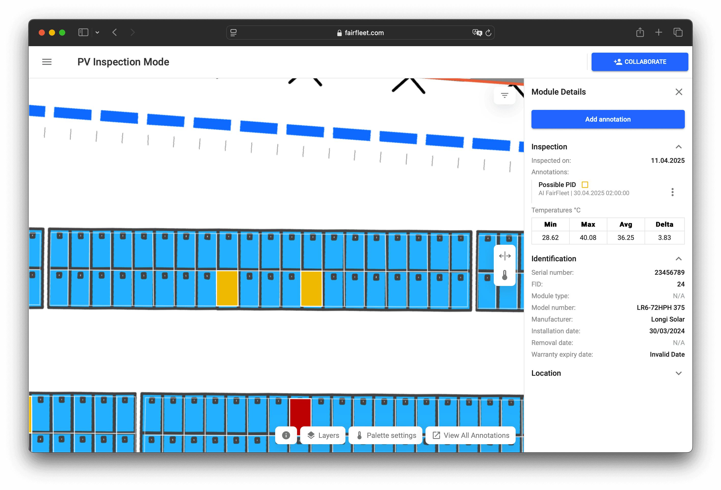Screen dimensions: 721x490
Task: Collapse the Identification section
Action: pyautogui.click(x=678, y=259)
